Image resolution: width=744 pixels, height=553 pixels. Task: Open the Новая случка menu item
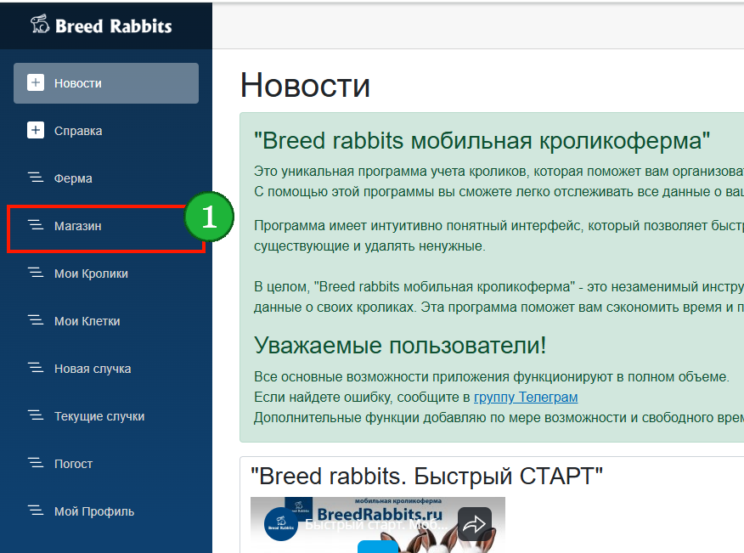[93, 369]
